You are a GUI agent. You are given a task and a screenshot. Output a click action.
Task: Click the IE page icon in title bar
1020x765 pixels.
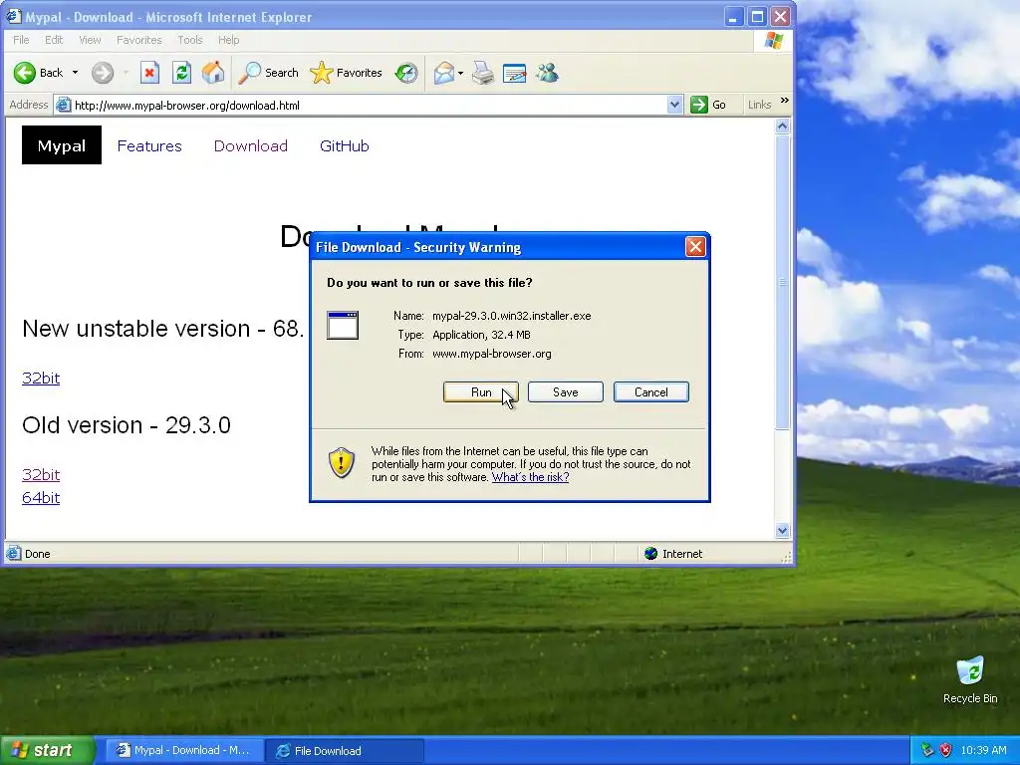click(14, 16)
